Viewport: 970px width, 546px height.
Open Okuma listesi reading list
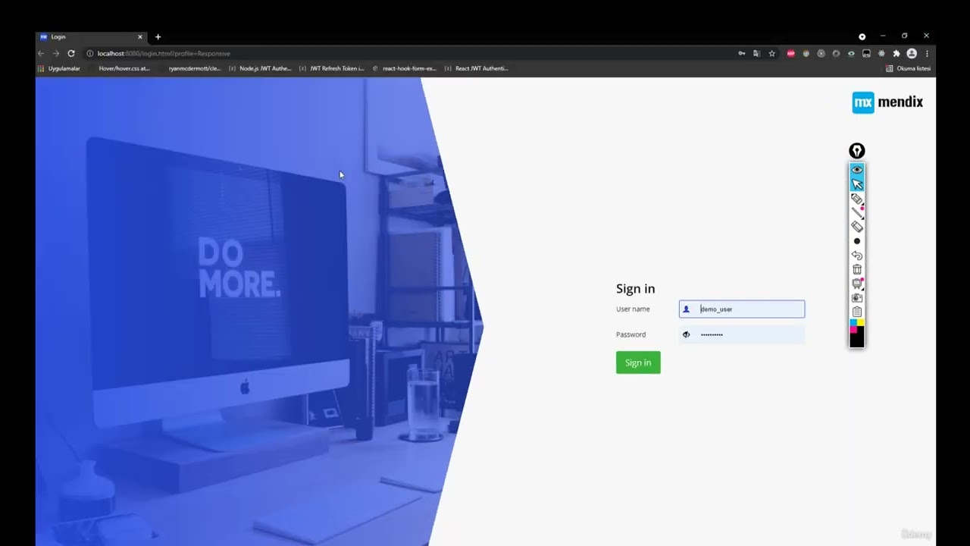(x=908, y=68)
